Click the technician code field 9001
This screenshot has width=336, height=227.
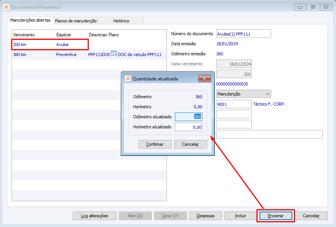(x=234, y=104)
